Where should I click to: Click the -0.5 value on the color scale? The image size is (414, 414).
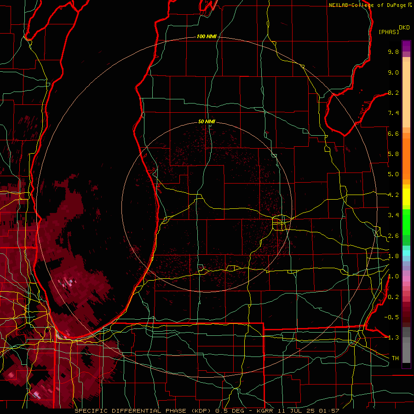click(391, 317)
